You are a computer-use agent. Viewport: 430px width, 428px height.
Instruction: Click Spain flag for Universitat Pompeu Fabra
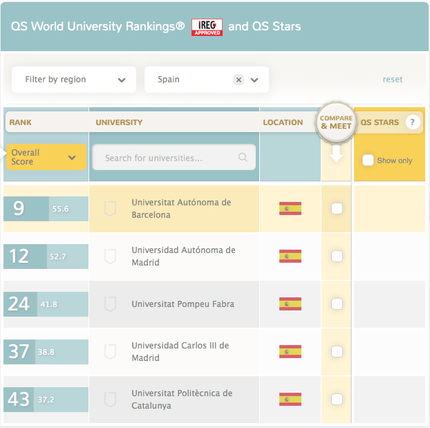pos(290,304)
